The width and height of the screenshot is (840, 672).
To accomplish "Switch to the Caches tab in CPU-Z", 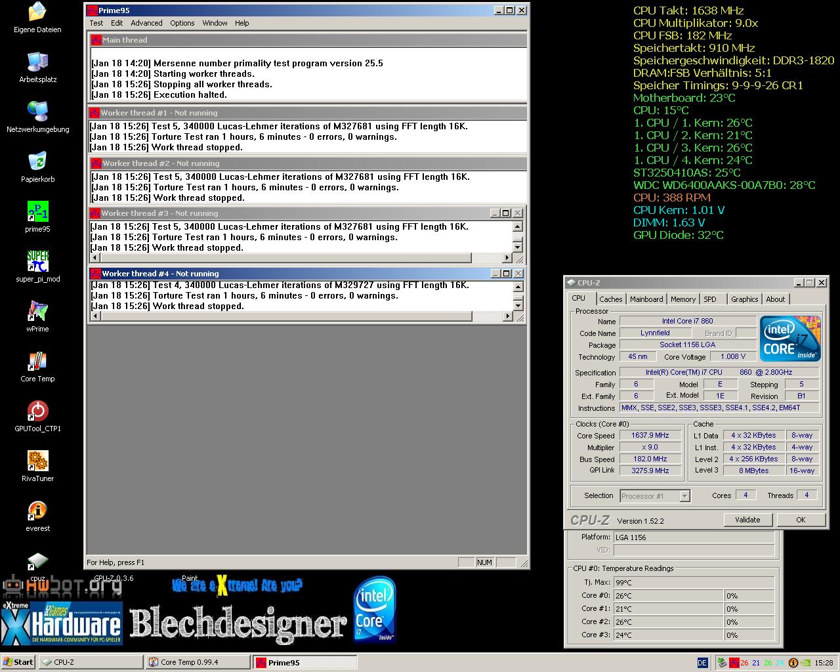I will [611, 299].
